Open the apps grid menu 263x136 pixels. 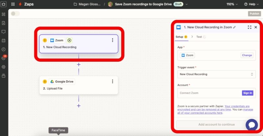point(13,4)
